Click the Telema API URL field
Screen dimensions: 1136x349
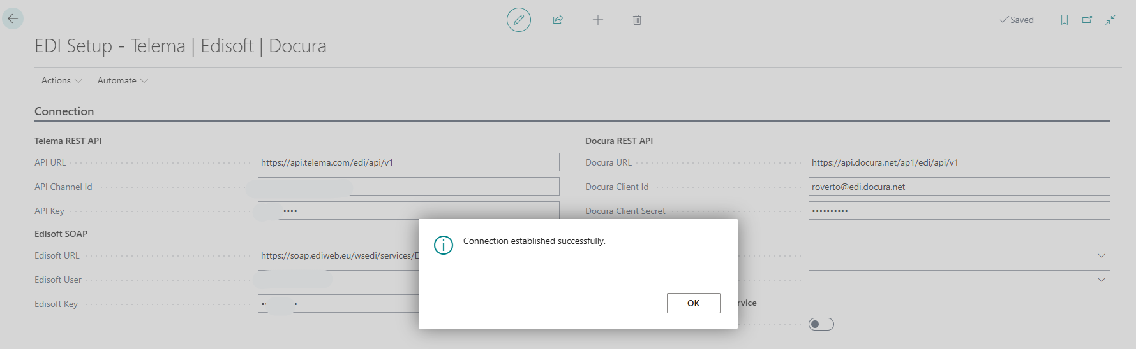coord(408,162)
